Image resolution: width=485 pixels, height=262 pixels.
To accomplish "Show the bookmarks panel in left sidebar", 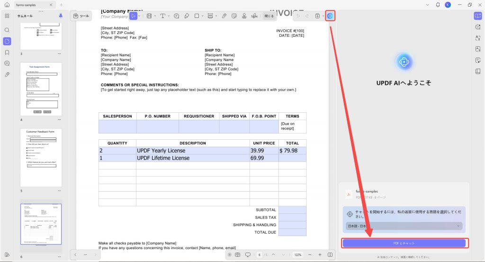I will (x=7, y=52).
